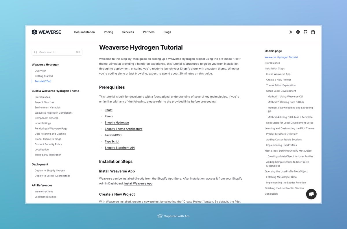This screenshot has width=347, height=229.
Task: Open Rendering a Weaverse Page
Action: coord(51,129)
